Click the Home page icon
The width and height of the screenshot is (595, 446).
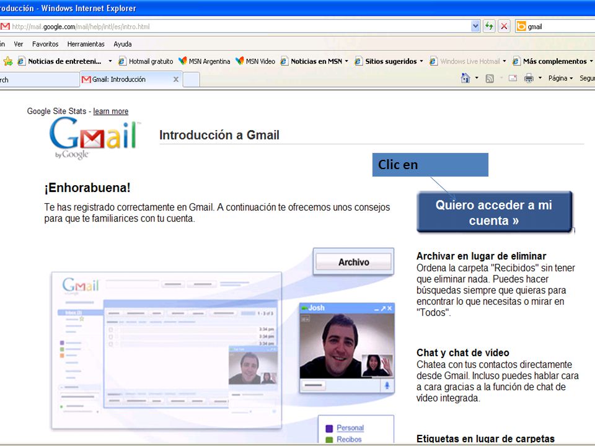(465, 78)
